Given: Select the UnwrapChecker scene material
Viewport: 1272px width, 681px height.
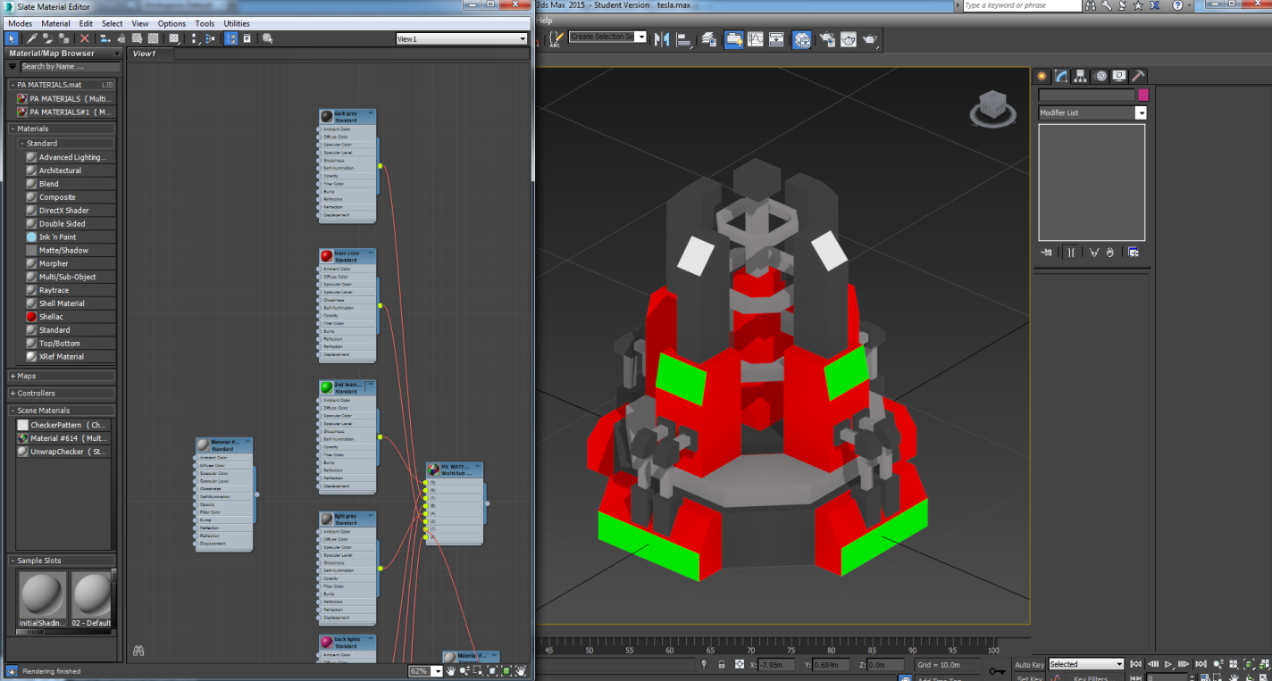Looking at the screenshot, I should tap(64, 452).
